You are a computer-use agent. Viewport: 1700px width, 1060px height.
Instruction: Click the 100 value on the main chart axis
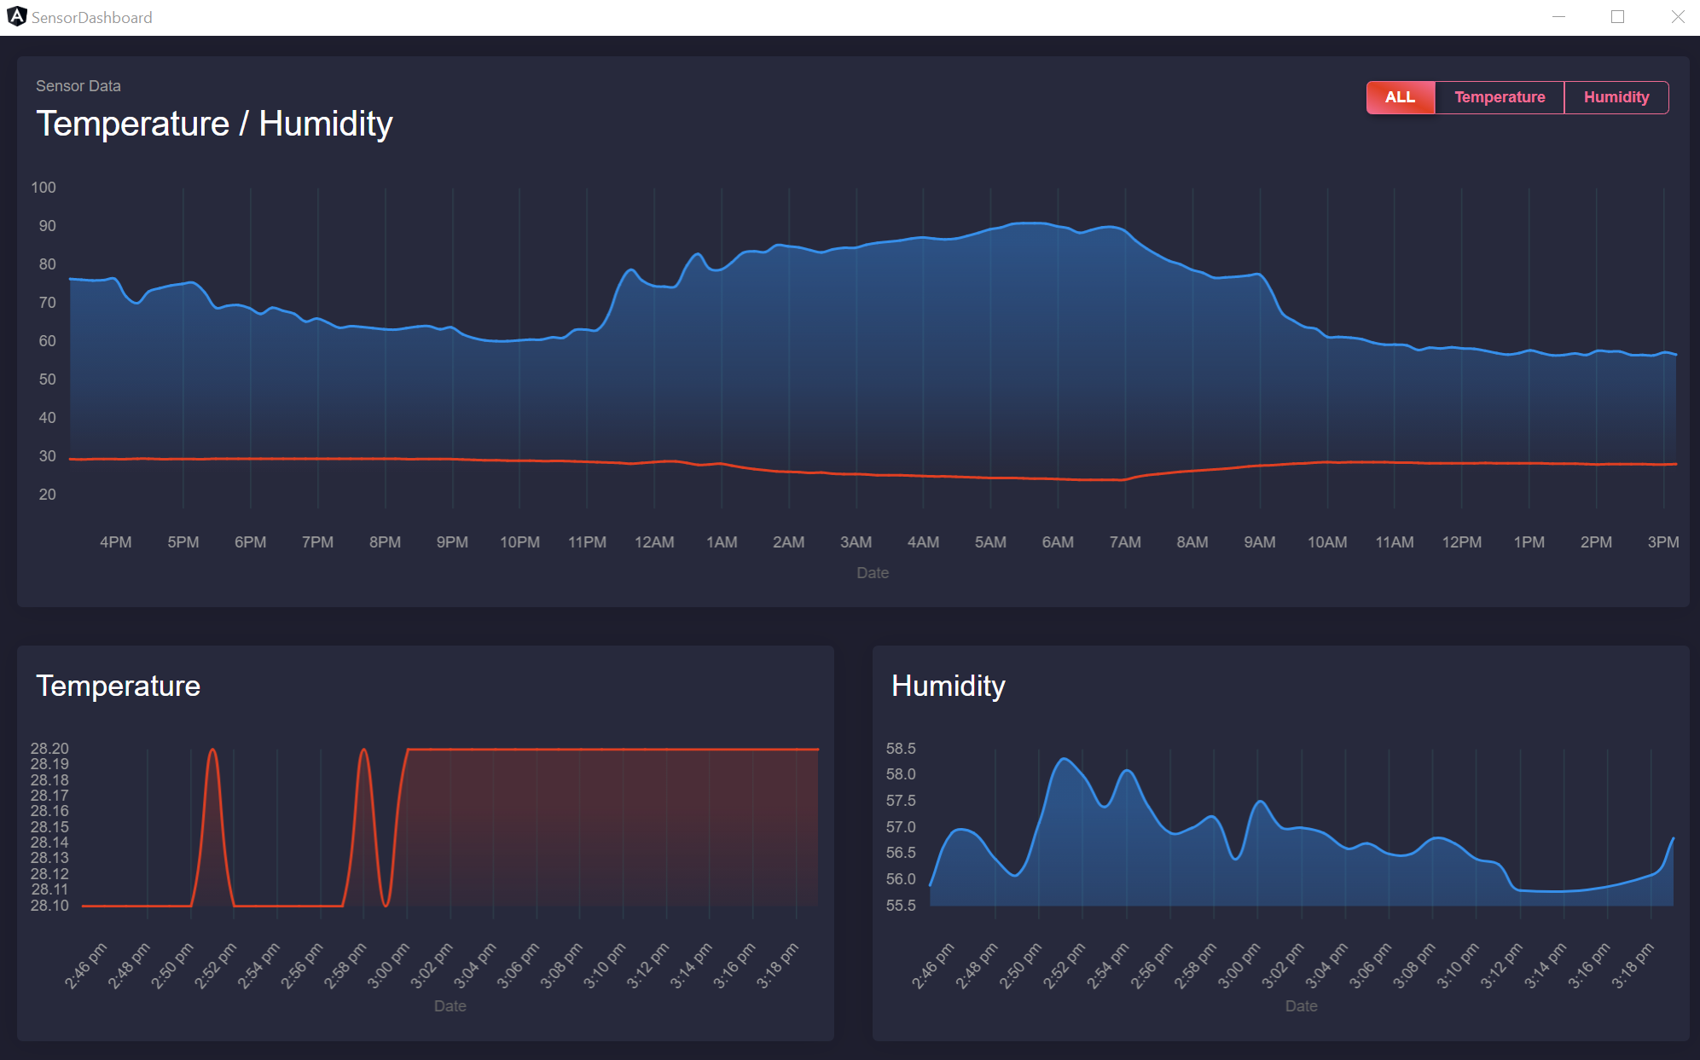[43, 187]
